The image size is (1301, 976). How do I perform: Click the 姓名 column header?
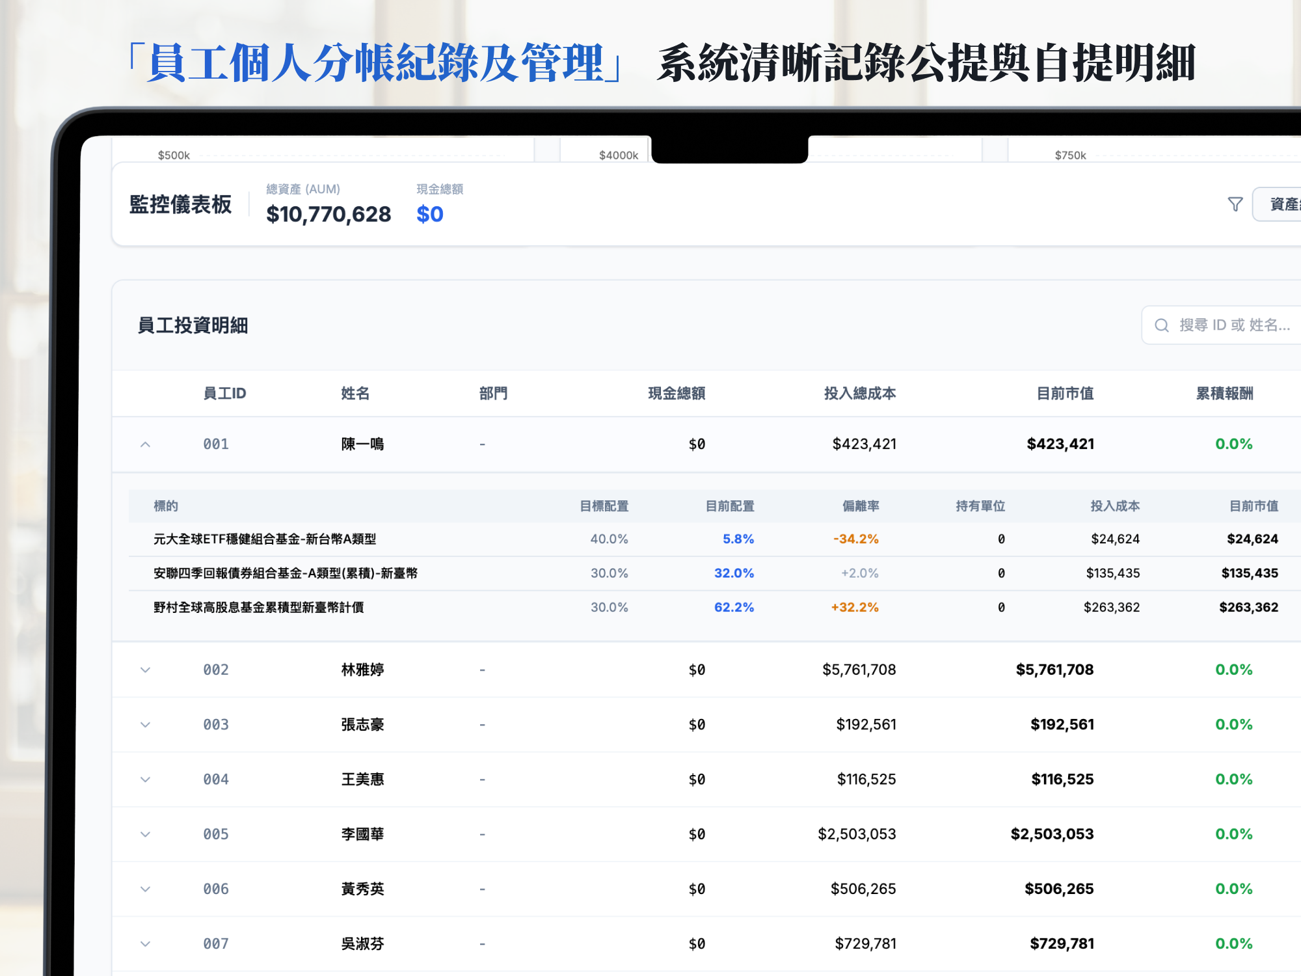pos(355,394)
